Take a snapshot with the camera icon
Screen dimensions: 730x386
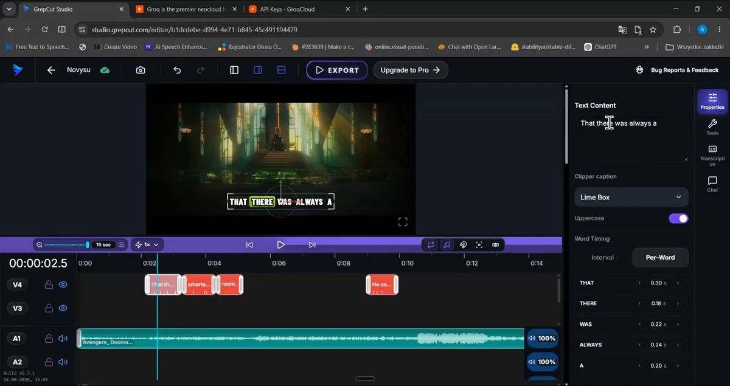point(141,70)
